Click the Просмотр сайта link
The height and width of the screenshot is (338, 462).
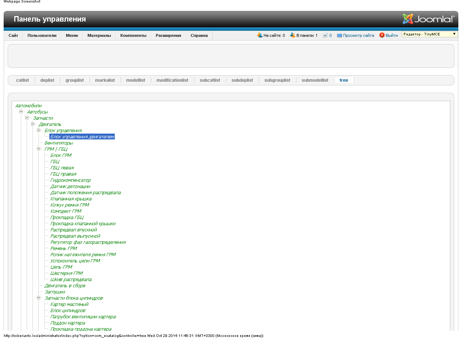click(x=359, y=36)
